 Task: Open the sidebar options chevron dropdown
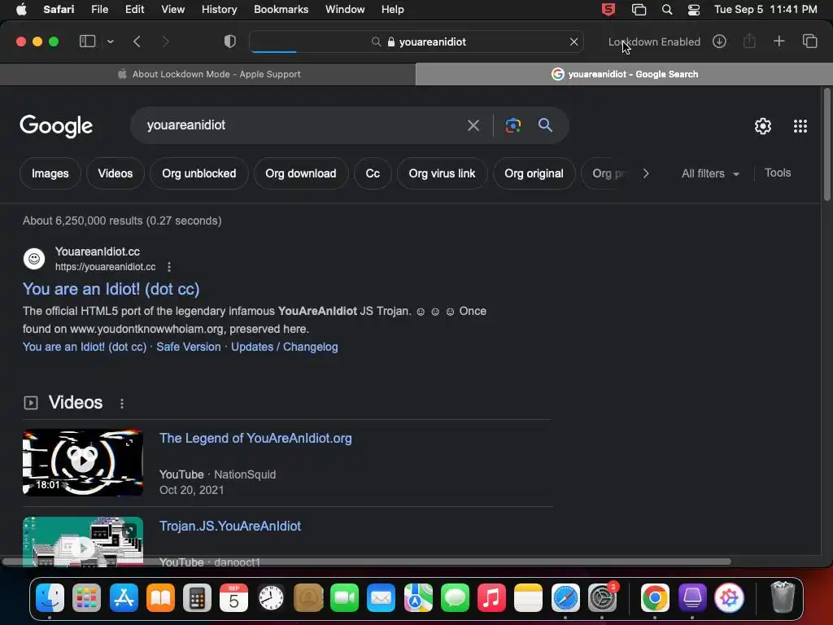pyautogui.click(x=111, y=42)
